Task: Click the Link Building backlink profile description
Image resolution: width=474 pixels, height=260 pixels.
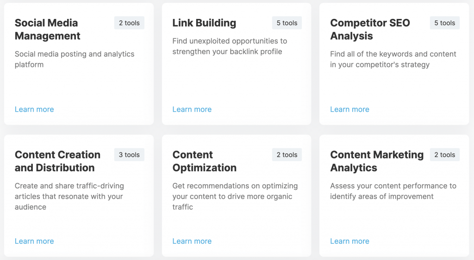Action: [x=230, y=46]
